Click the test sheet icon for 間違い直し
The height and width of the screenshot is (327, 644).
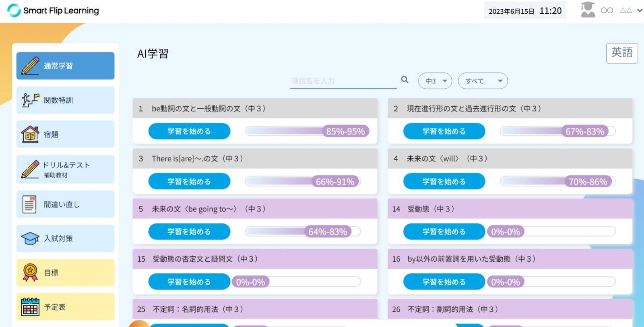click(x=29, y=204)
